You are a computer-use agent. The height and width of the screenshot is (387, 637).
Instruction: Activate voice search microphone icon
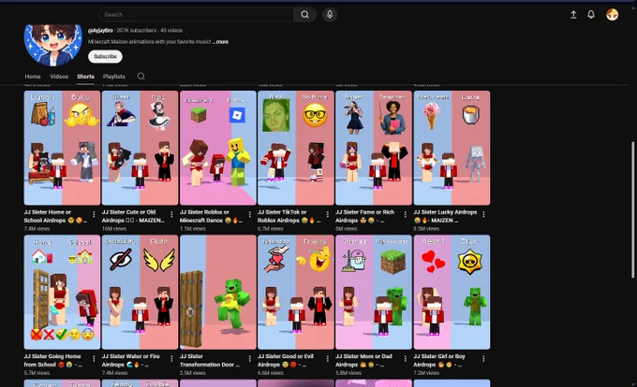330,15
